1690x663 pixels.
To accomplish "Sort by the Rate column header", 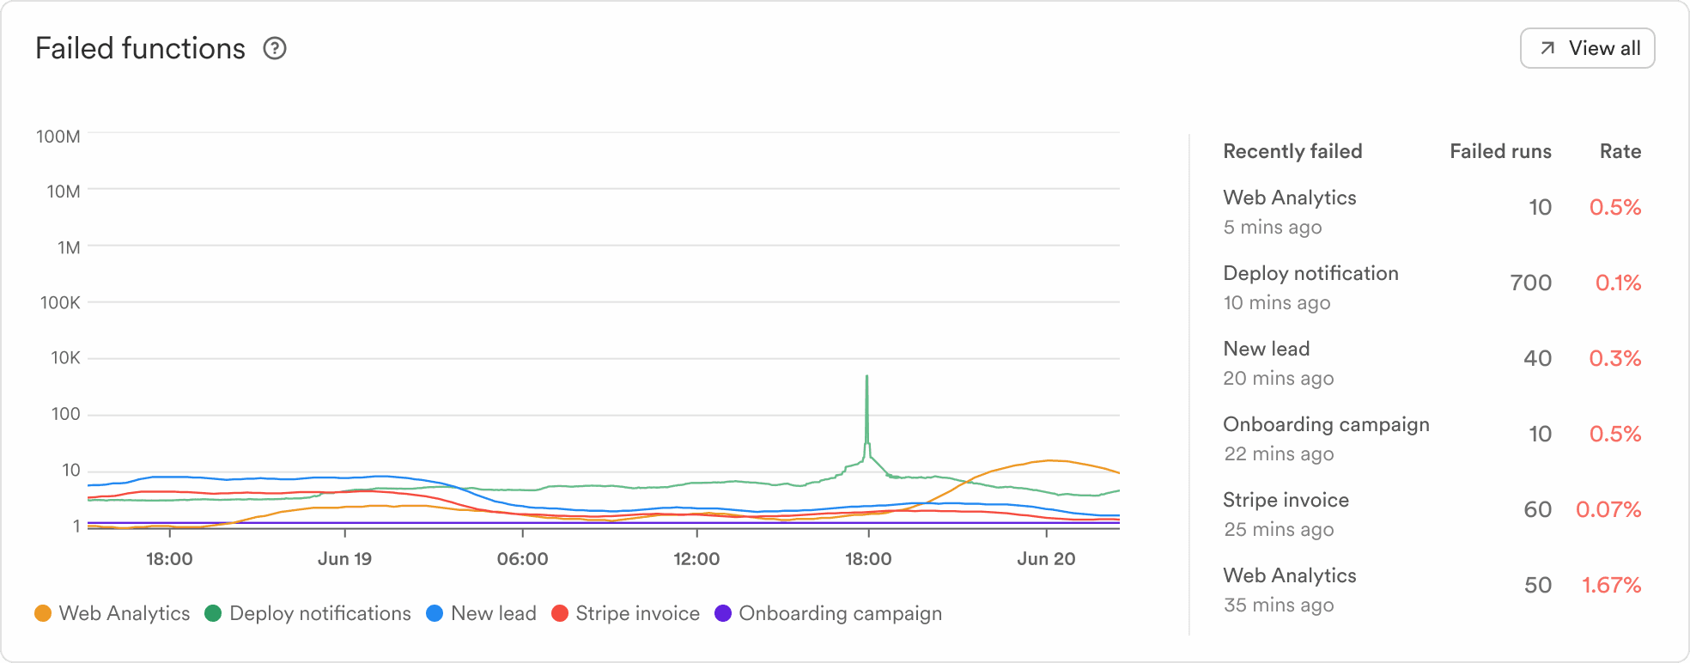I will [x=1620, y=152].
